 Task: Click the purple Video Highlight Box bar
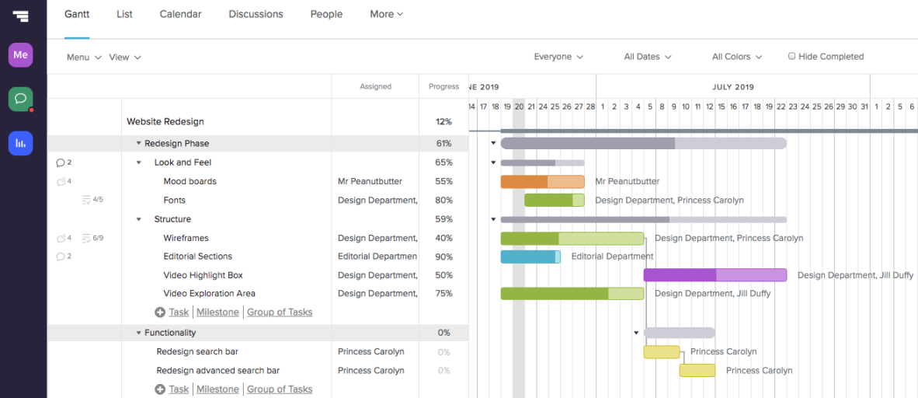click(x=715, y=275)
